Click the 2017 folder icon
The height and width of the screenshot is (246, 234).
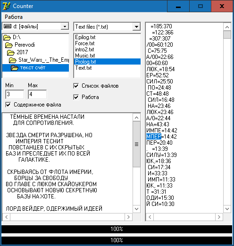11,53
